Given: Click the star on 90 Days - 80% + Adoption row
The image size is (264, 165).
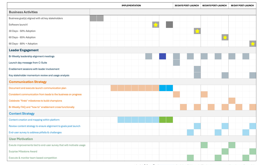Looking at the screenshot, I should point(253,44).
